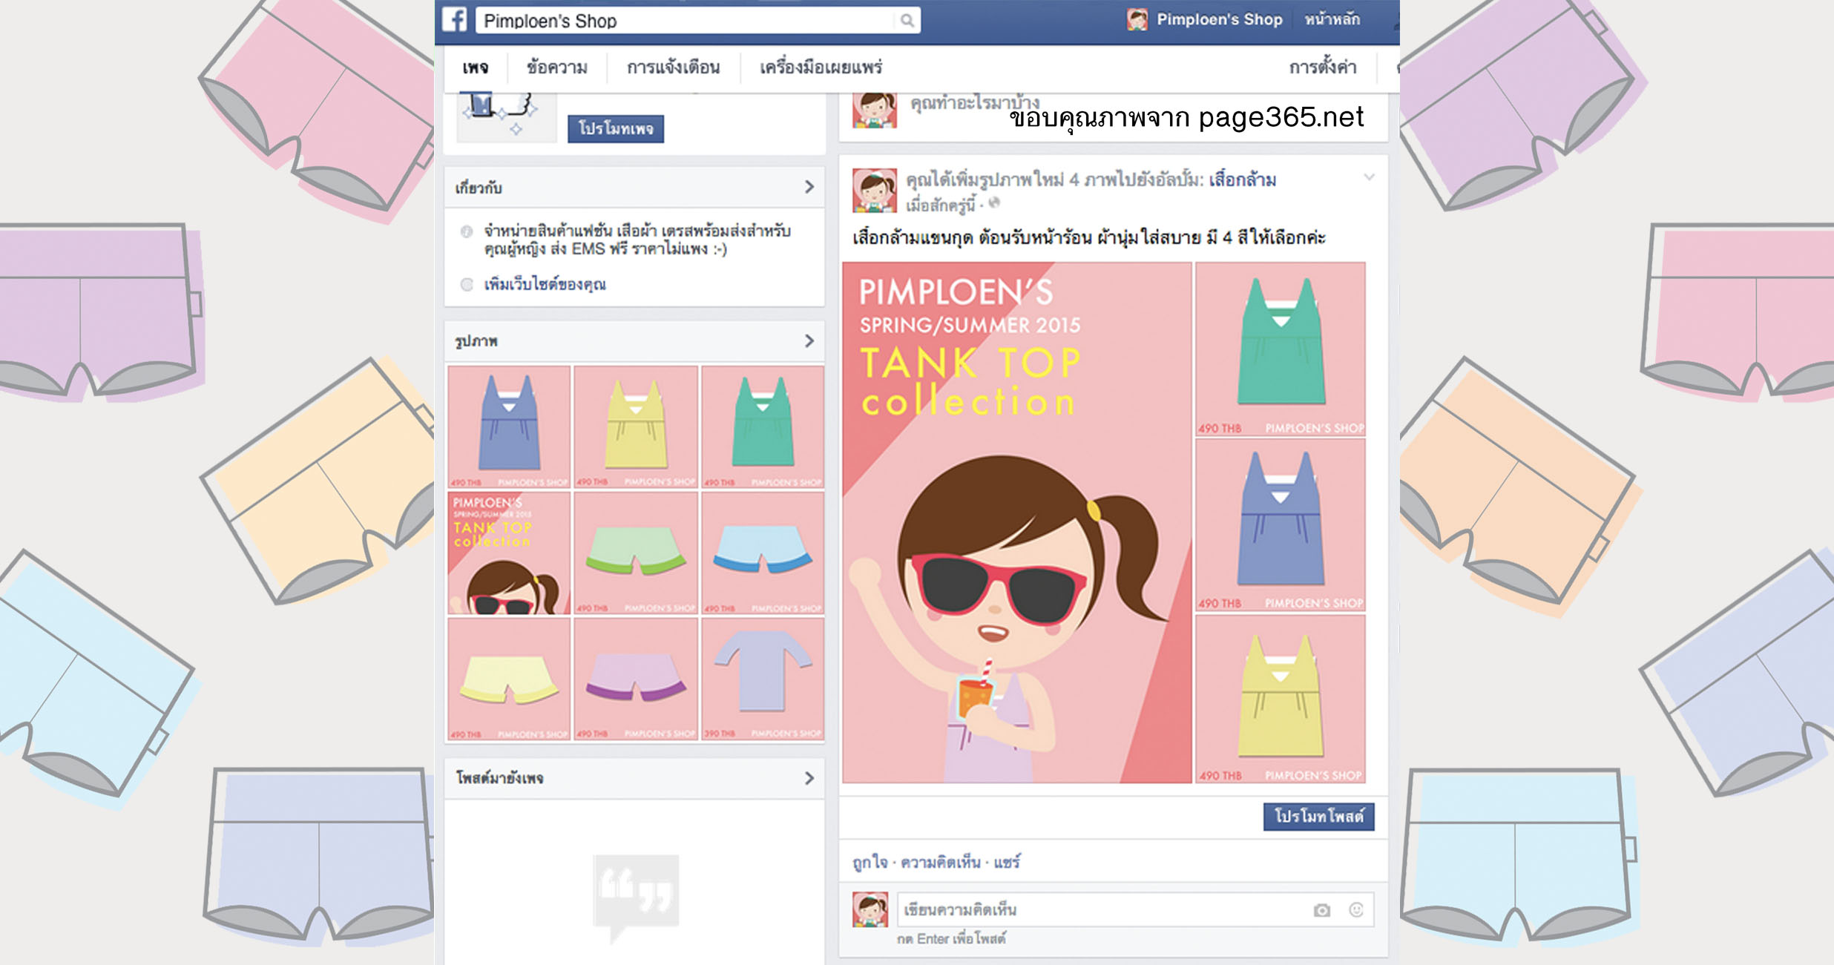Click the เมื่อสักครู่นี้ timestamp link
The height and width of the screenshot is (965, 1834).
[940, 204]
